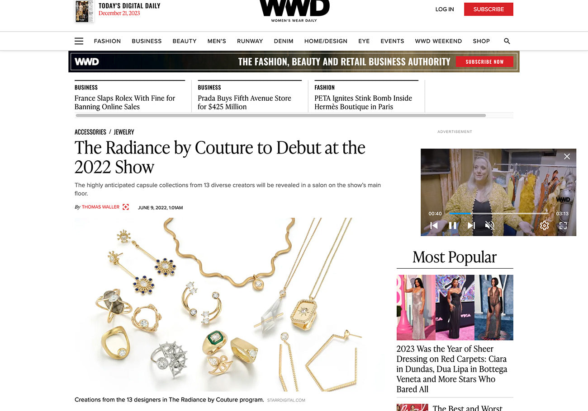Close the floating video player
588x411 pixels.
(567, 156)
